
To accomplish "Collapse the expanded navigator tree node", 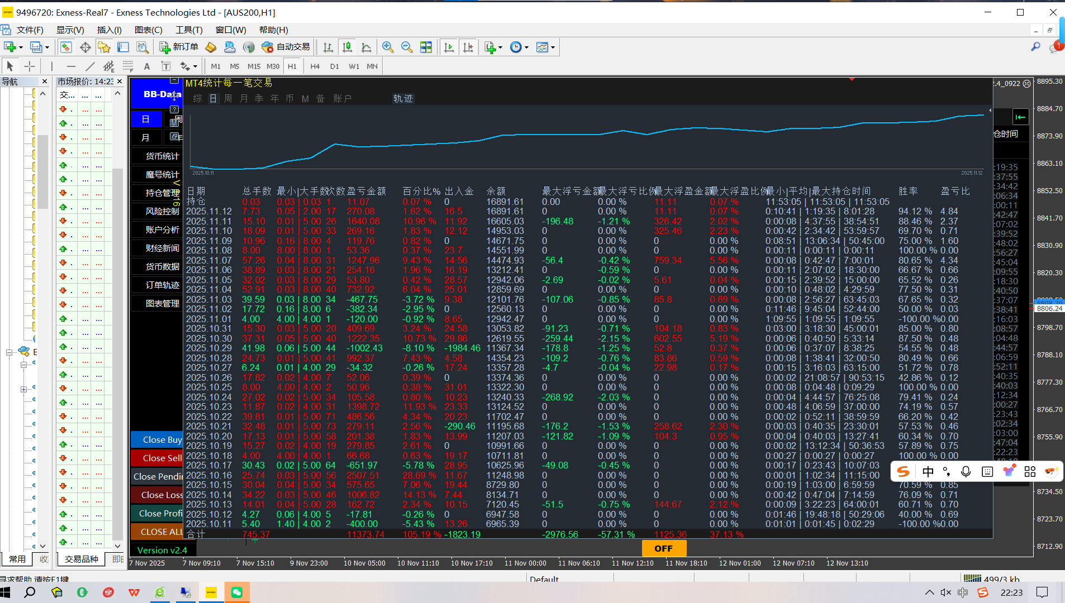I will coord(9,352).
